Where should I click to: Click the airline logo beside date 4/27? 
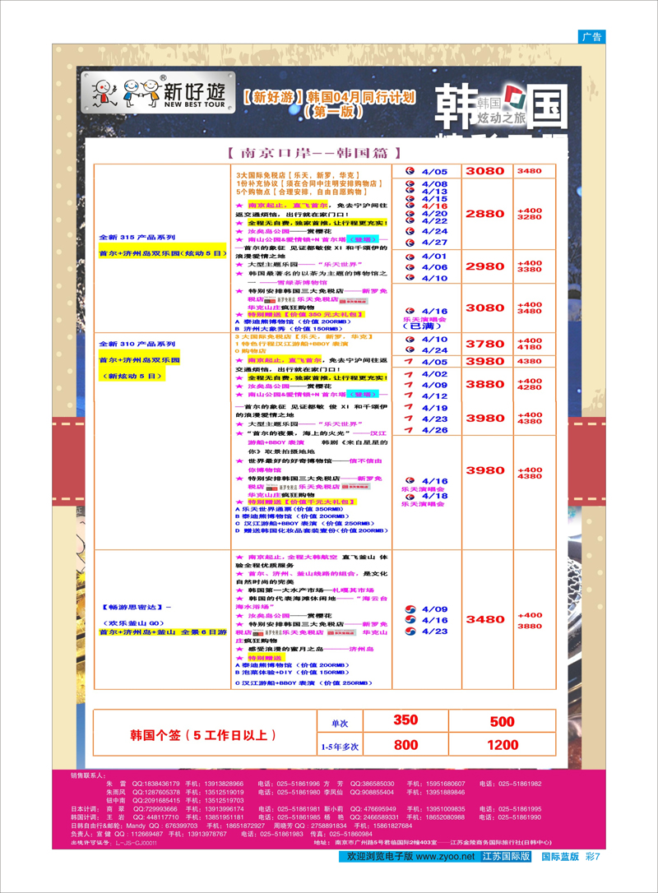(x=410, y=243)
